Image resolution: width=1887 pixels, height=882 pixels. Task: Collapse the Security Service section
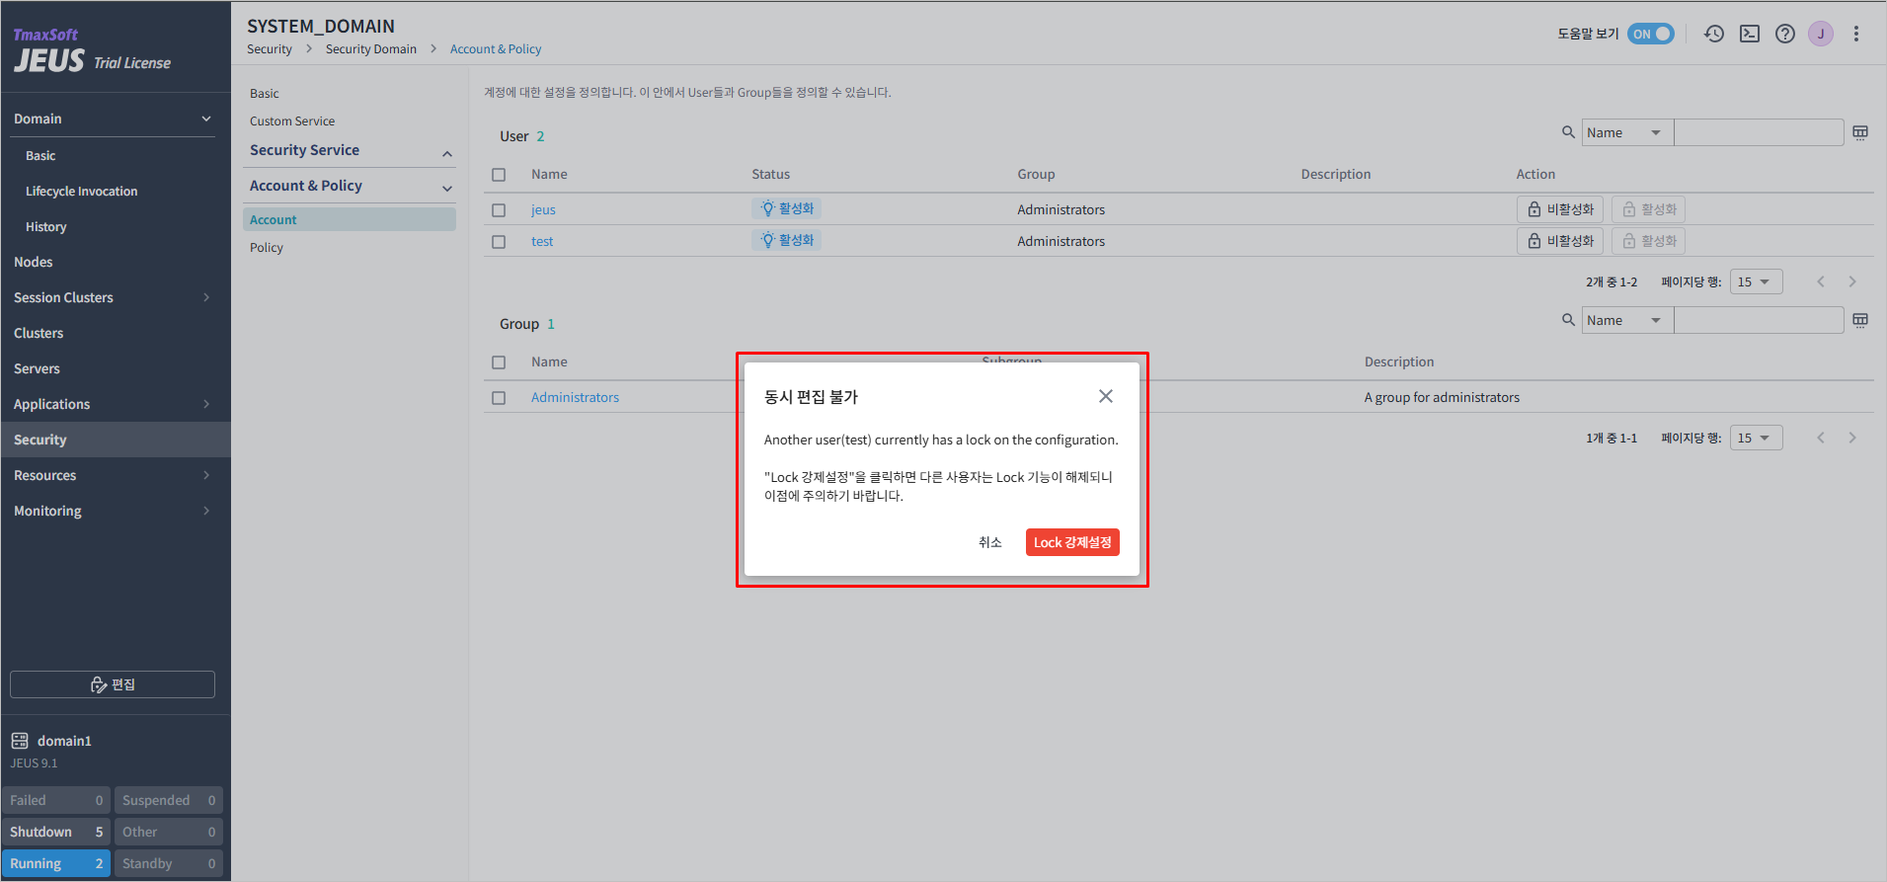click(447, 153)
